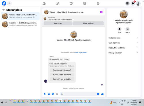
Task: Open the Windows Start button
Action: click(x=2, y=103)
